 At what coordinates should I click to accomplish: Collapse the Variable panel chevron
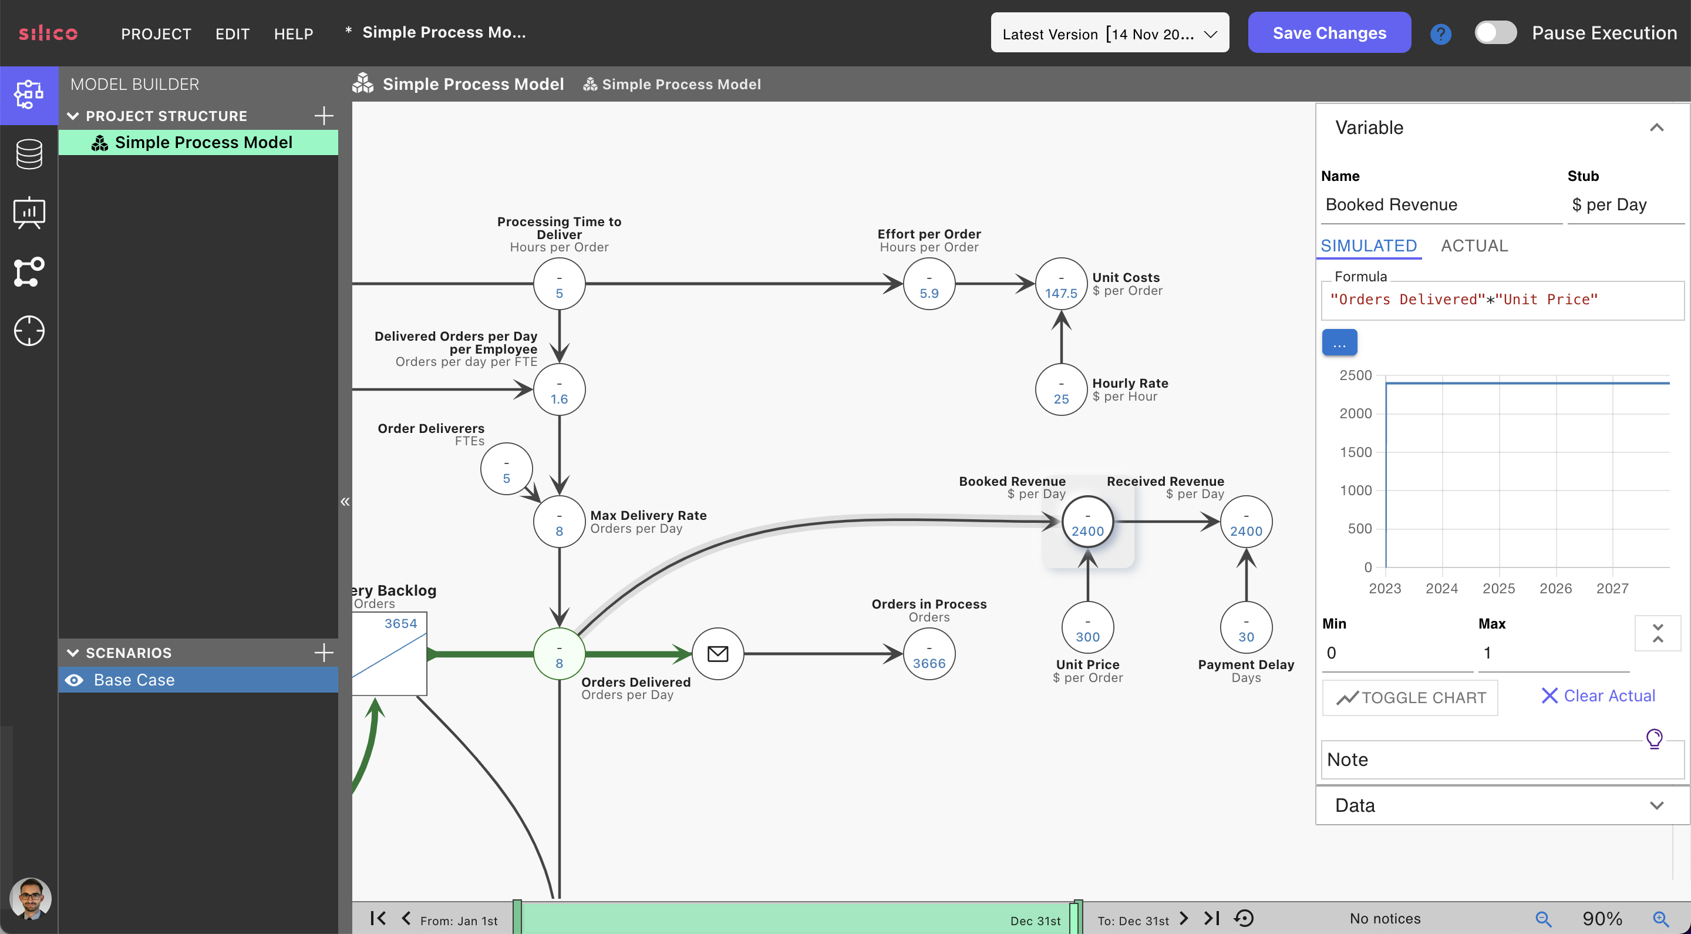[1656, 127]
